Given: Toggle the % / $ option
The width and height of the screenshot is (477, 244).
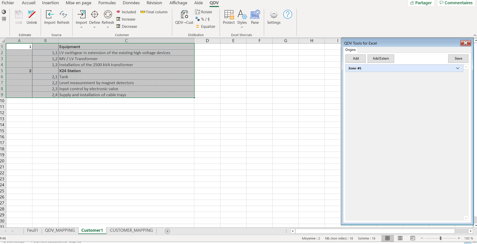Looking at the screenshot, I should 203,19.
